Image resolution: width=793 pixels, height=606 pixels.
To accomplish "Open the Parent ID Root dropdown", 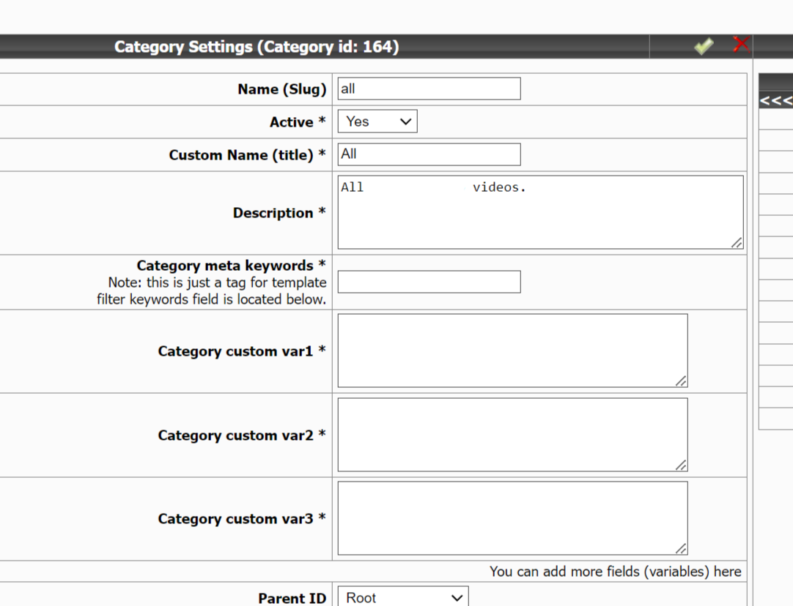I will tap(403, 597).
